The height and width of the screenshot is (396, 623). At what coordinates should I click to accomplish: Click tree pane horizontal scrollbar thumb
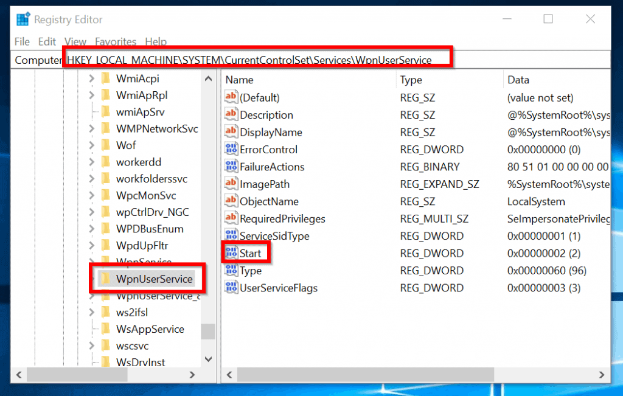(x=77, y=375)
